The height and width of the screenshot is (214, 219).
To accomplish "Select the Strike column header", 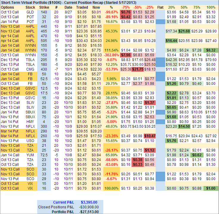I will pyautogui.click(x=44, y=7).
